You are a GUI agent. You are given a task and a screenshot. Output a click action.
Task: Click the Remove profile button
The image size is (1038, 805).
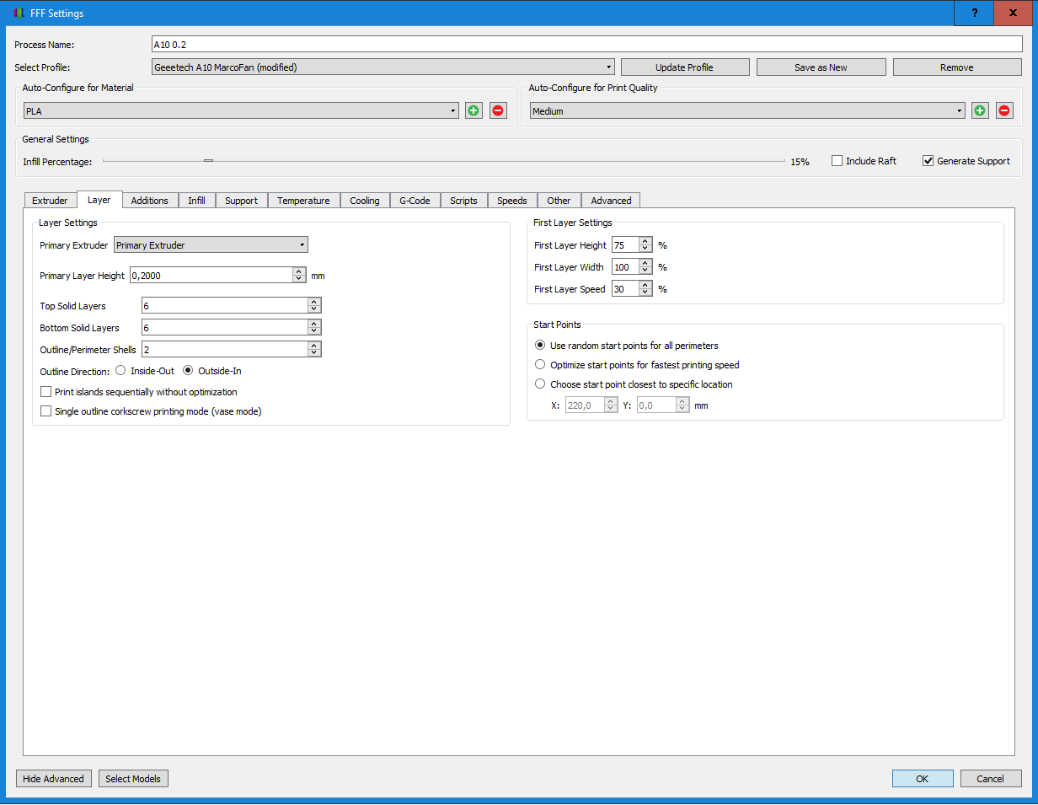pos(957,67)
